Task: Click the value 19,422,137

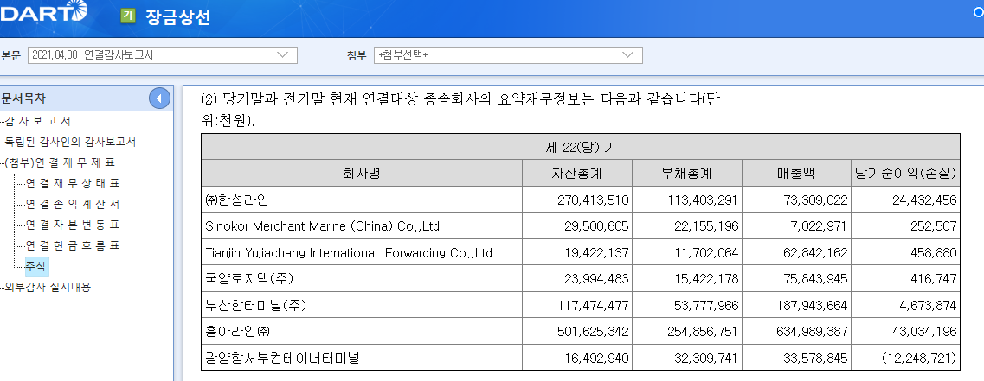Action: coord(596,252)
